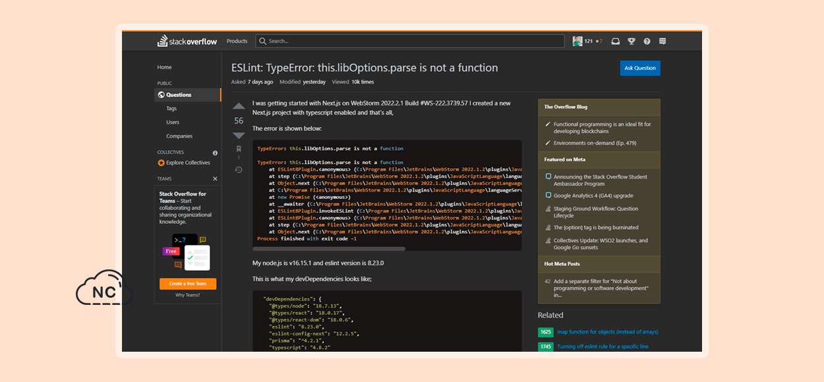The height and width of the screenshot is (382, 824).
Task: Click the 1745 score badge
Action: tap(546, 346)
